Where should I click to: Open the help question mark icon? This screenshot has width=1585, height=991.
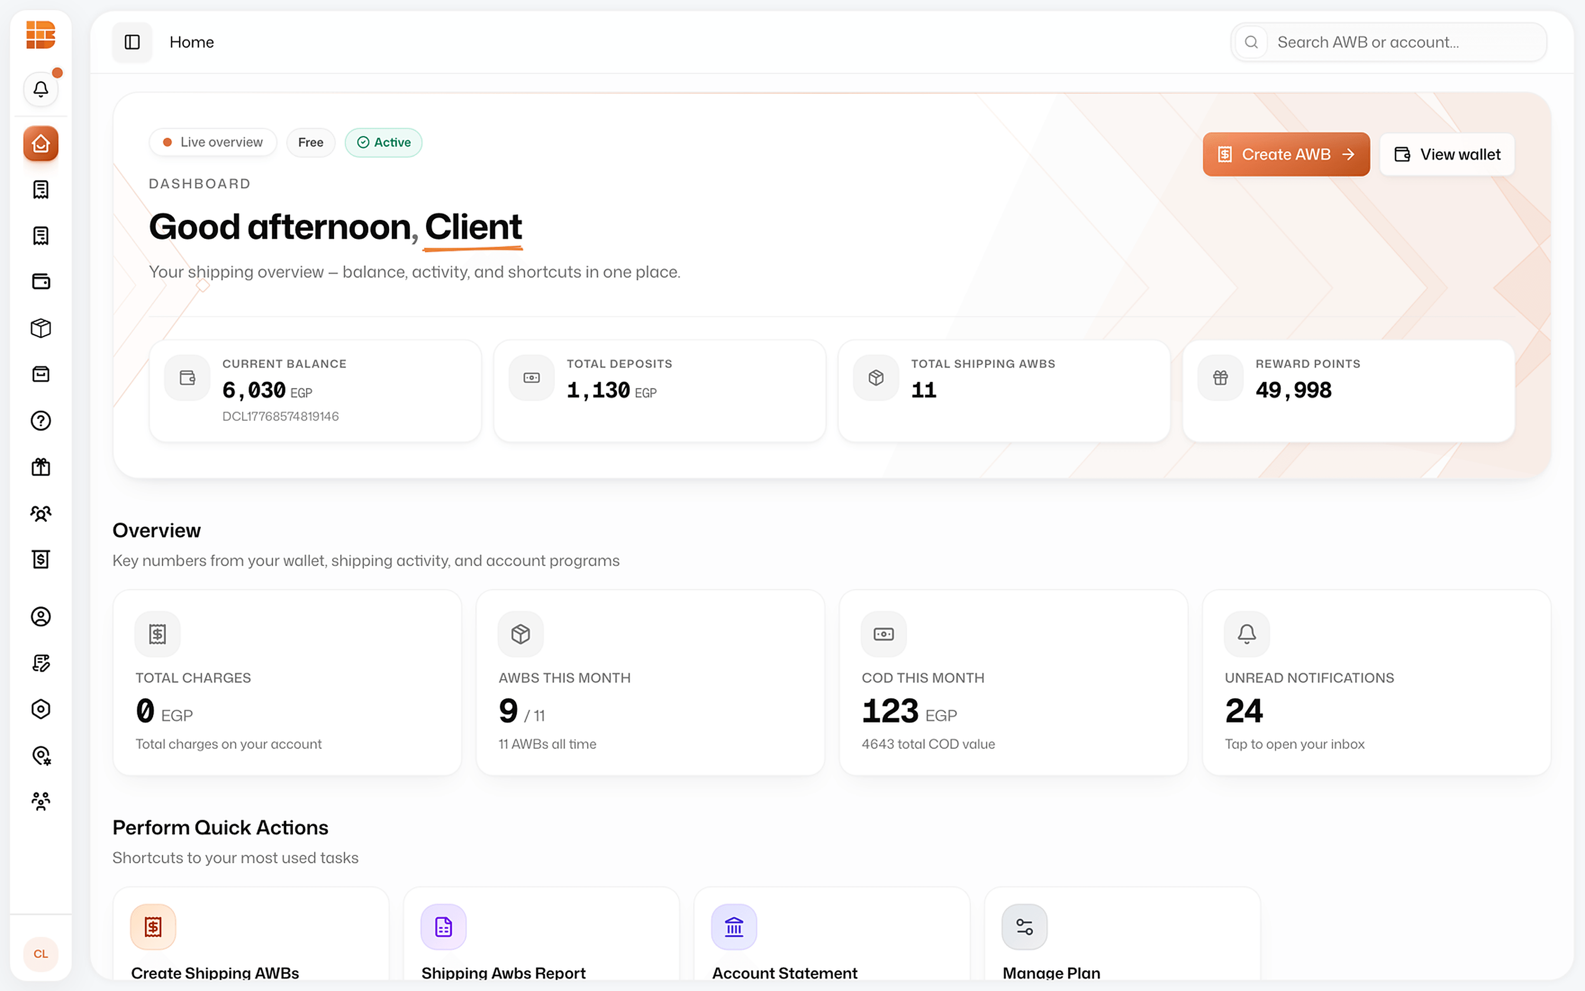[x=40, y=421]
